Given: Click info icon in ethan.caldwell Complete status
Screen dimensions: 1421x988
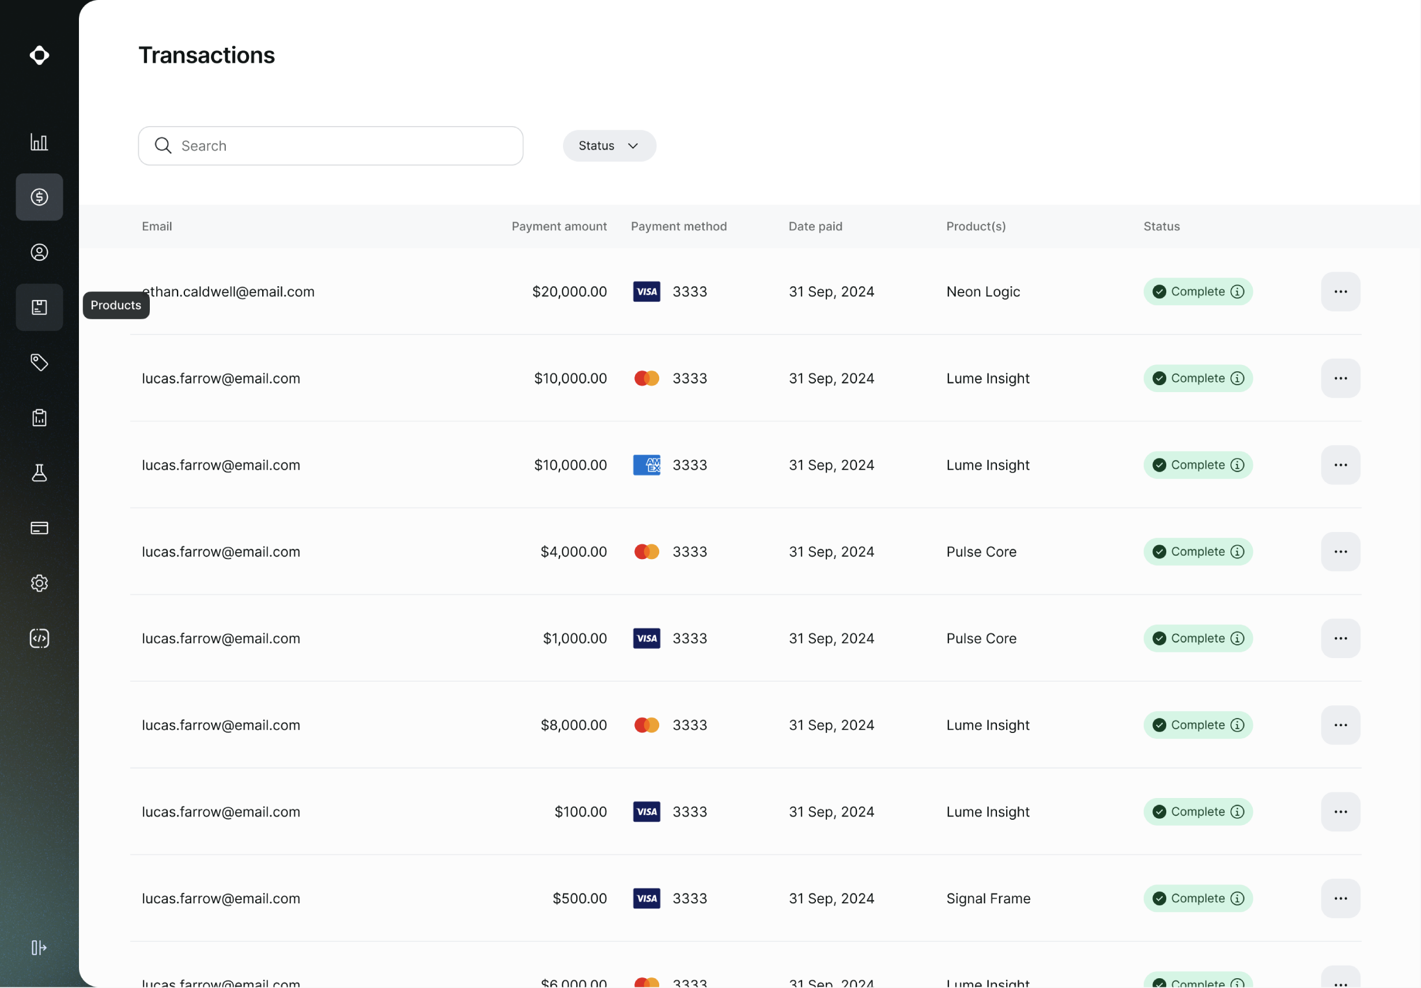Looking at the screenshot, I should coord(1237,291).
